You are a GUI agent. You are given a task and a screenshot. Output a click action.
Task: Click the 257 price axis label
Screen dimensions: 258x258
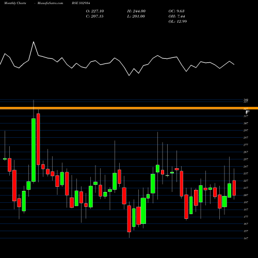point(246,159)
